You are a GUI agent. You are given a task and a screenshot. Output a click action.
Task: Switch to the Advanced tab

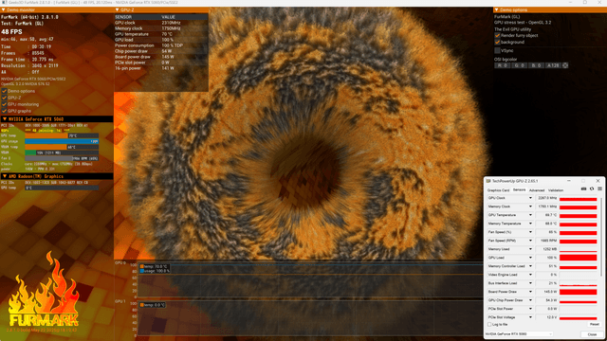pos(537,190)
